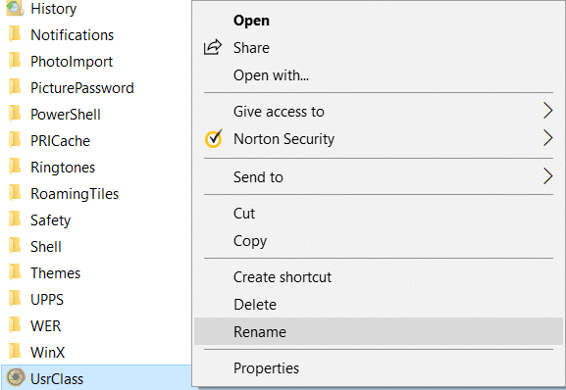Image resolution: width=566 pixels, height=390 pixels.
Task: Click the WER folder icon
Action: [15, 325]
